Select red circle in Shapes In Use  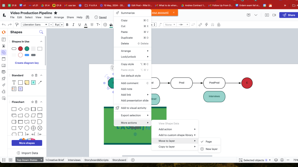tap(20, 49)
